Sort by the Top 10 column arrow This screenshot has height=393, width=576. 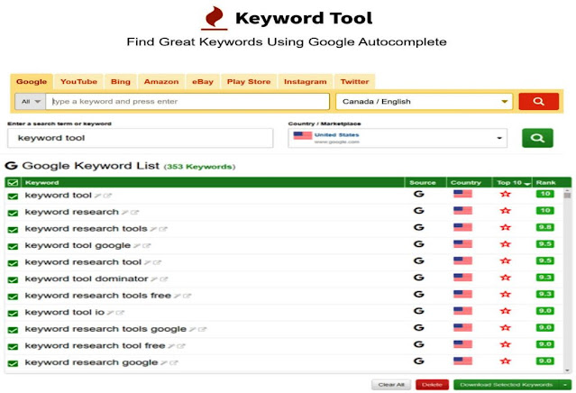pyautogui.click(x=527, y=183)
